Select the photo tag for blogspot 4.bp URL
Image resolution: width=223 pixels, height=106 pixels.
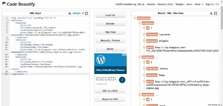tap(150, 82)
